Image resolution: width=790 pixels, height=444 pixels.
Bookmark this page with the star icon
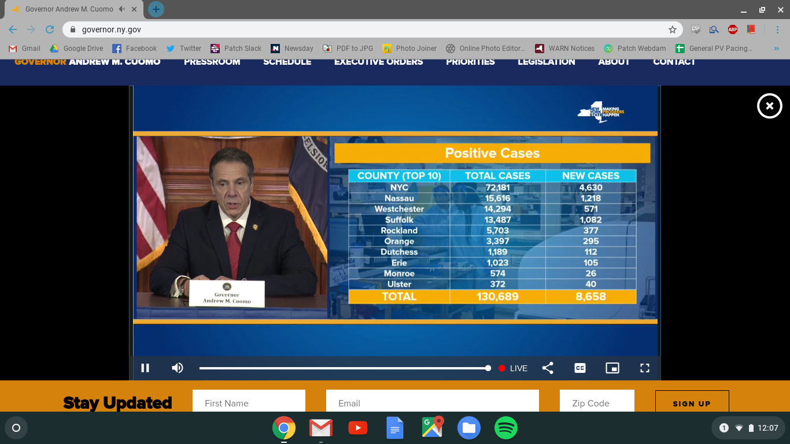point(672,29)
